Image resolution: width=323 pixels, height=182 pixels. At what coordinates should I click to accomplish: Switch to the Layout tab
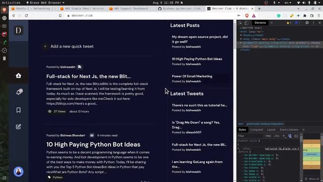coord(272,130)
